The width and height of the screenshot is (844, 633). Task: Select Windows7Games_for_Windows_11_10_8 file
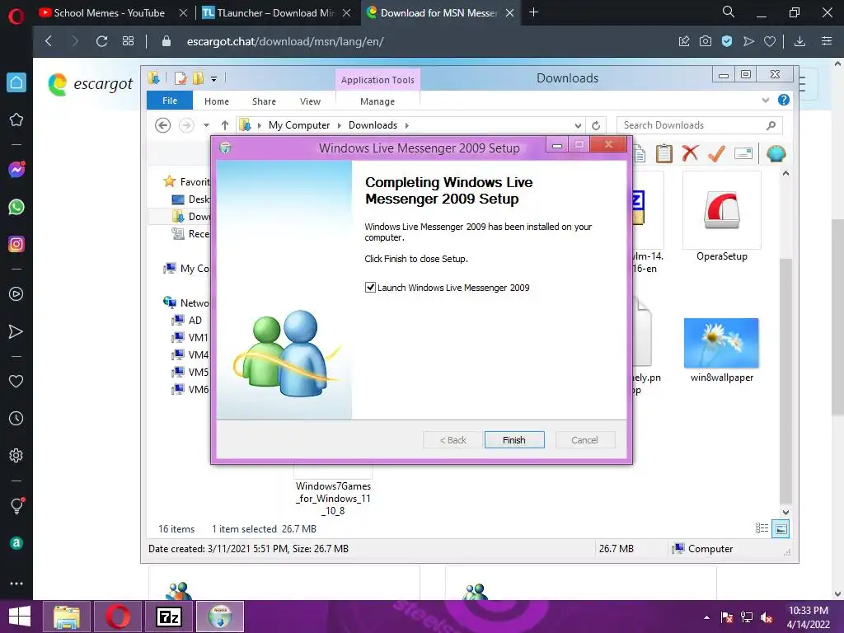pos(333,498)
